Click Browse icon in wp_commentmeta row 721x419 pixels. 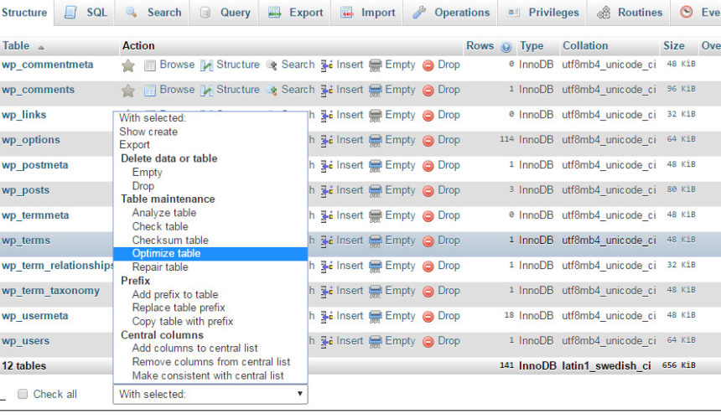click(150, 65)
